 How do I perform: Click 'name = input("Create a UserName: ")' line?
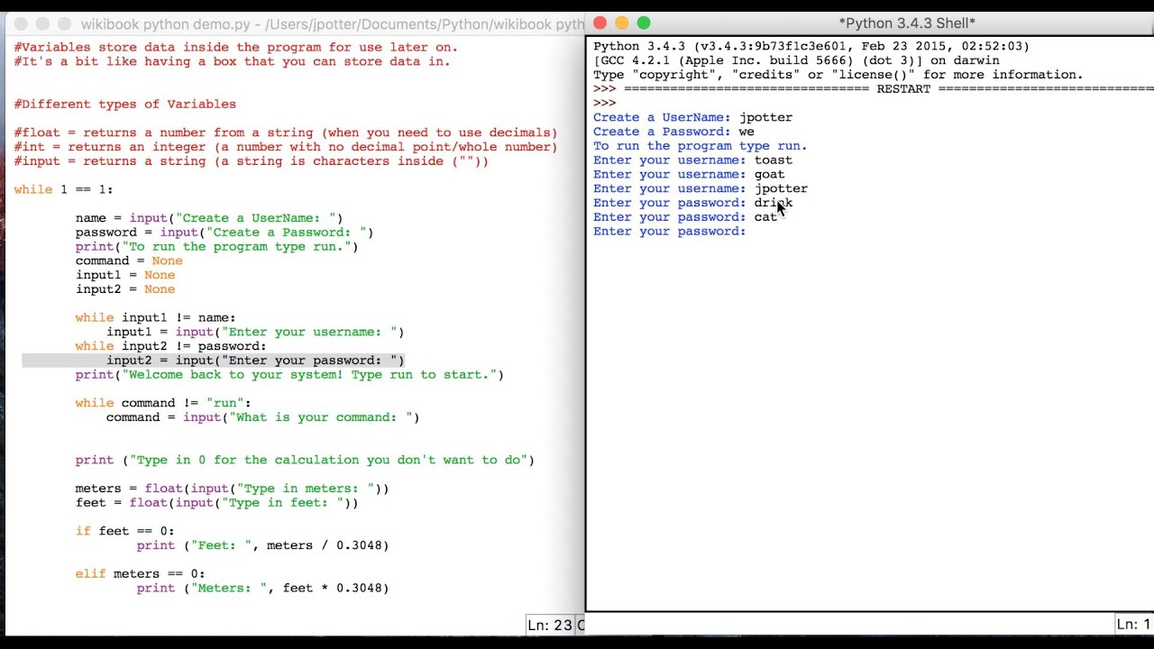209,218
